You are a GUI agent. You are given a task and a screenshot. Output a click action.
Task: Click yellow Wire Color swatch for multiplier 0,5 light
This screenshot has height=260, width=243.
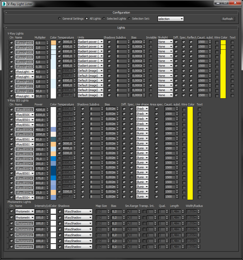click(x=223, y=42)
